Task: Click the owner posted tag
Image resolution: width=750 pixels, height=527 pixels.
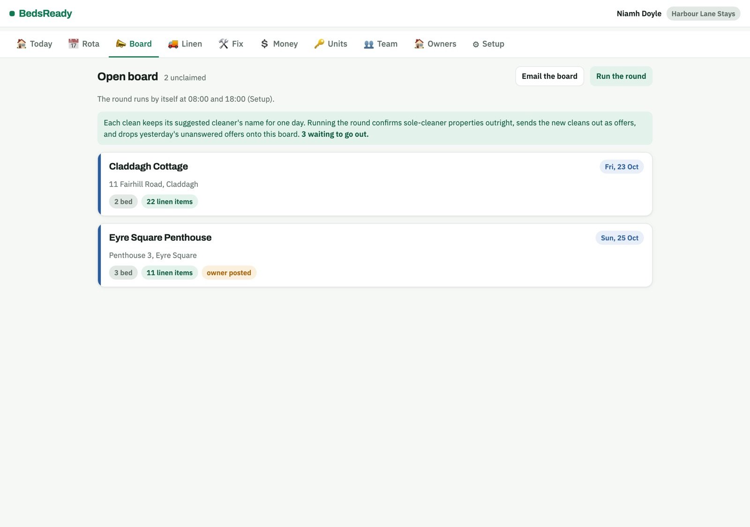Action: [229, 273]
